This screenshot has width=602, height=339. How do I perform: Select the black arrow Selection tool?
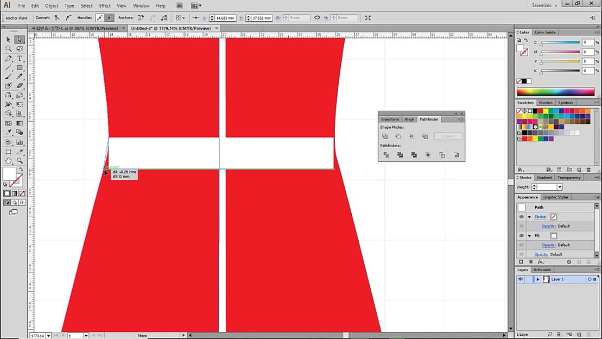(9, 40)
